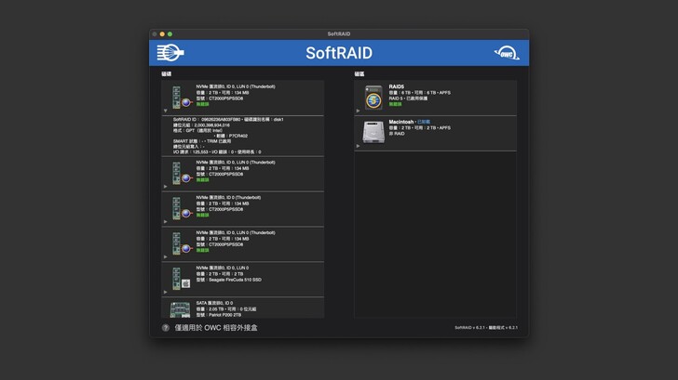The height and width of the screenshot is (380, 678).
Task: Click the green status badge in the NVMe ID 0 (Thunderbolt) tile without LUN
Action: point(202,215)
